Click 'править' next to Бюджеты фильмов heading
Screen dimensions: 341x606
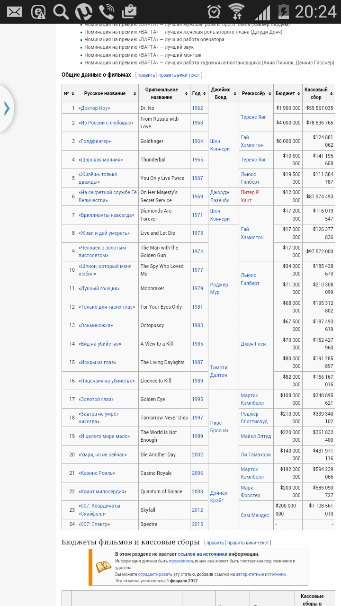(215, 543)
